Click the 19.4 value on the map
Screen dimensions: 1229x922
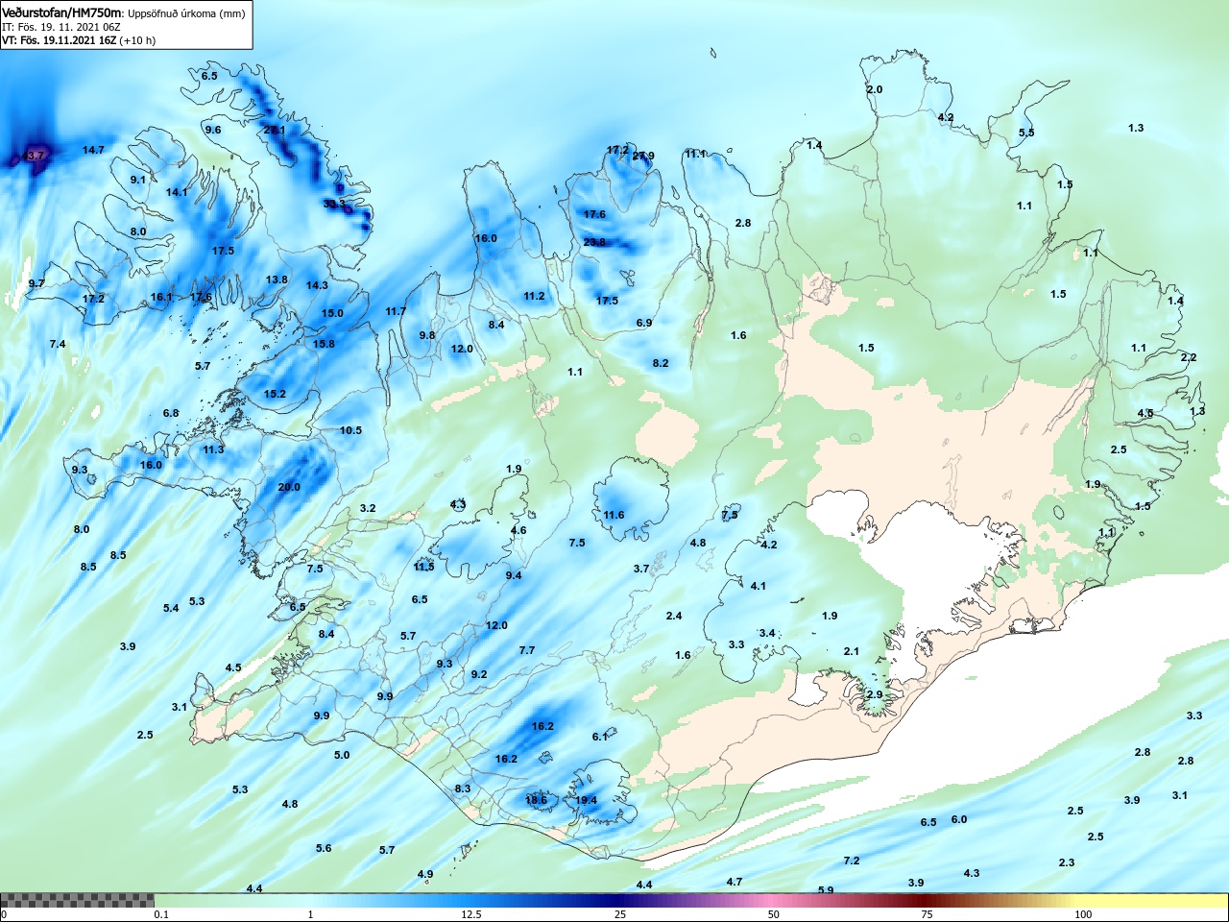[x=586, y=800]
